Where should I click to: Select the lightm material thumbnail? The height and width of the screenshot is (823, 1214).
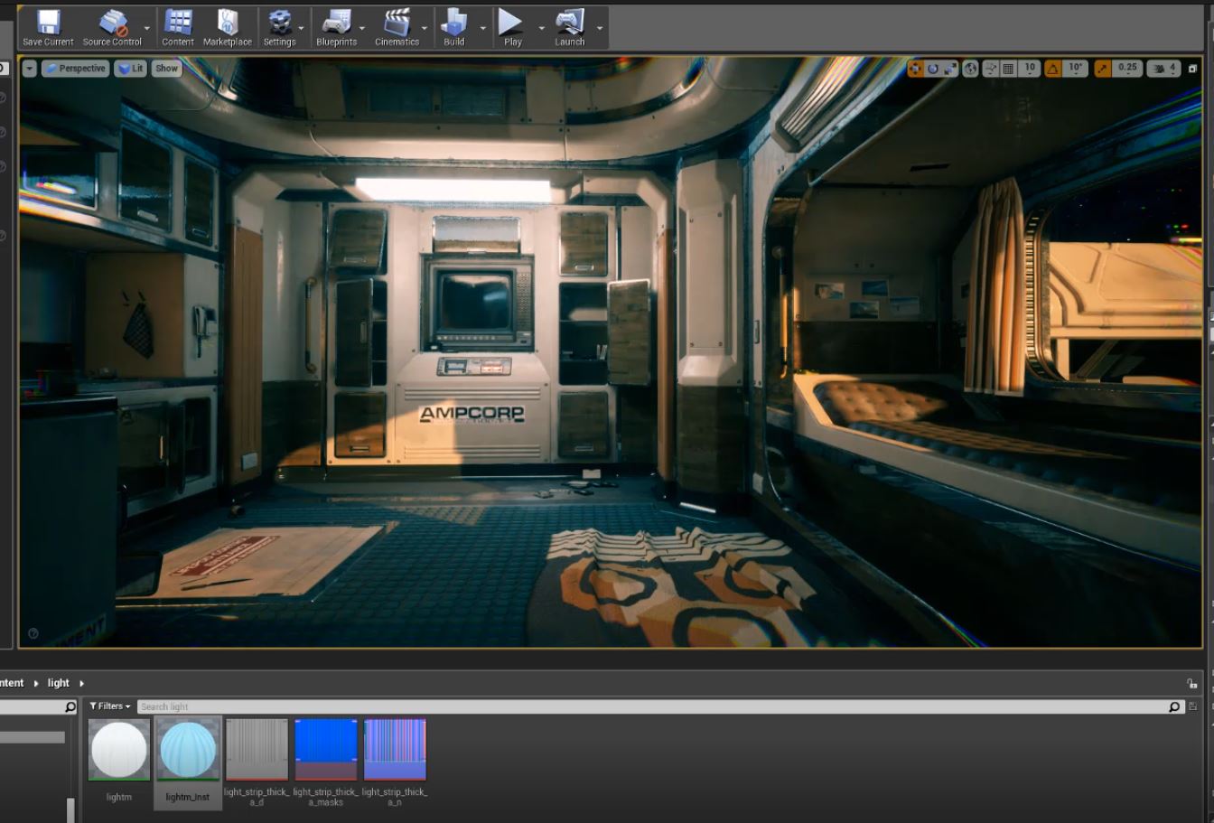pos(119,750)
